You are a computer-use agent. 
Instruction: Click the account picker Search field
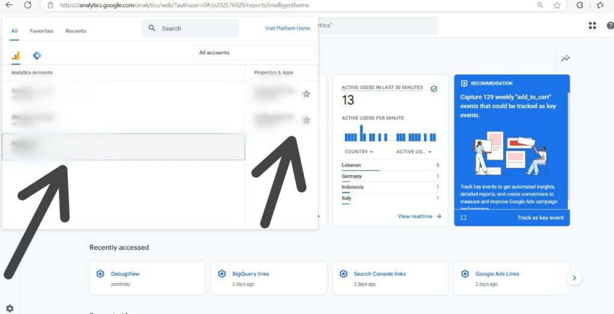pos(190,29)
